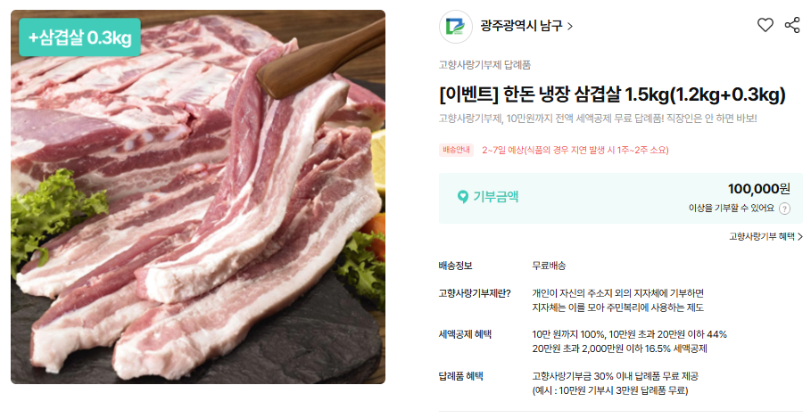Click the 기부금액 location pin icon

[x=462, y=196]
